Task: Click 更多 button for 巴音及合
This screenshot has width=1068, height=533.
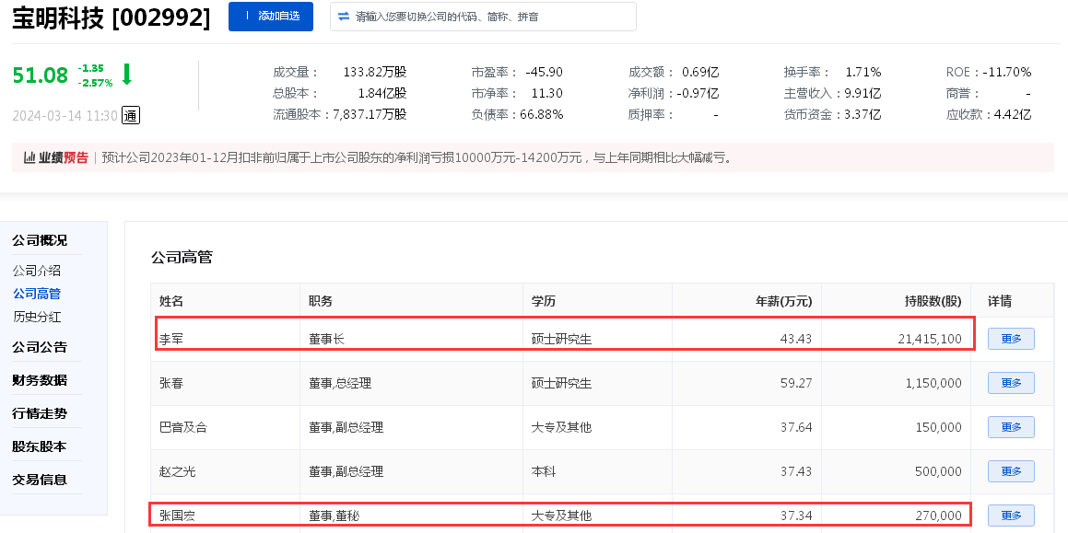Action: 1011,427
